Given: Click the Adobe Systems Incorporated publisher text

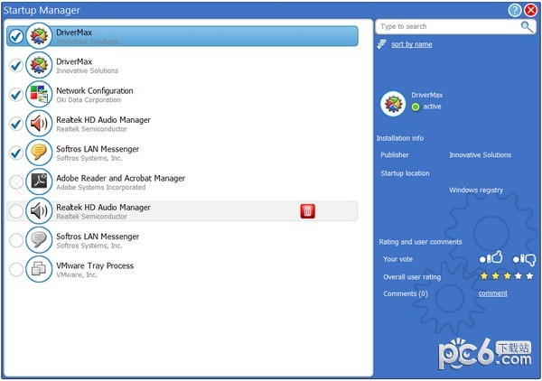Looking at the screenshot, I should click(x=101, y=187).
